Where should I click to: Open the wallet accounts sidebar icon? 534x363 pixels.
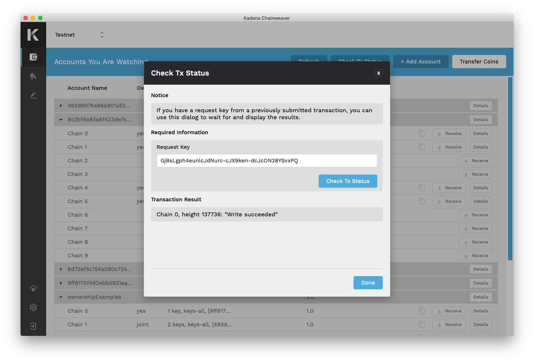[x=33, y=57]
